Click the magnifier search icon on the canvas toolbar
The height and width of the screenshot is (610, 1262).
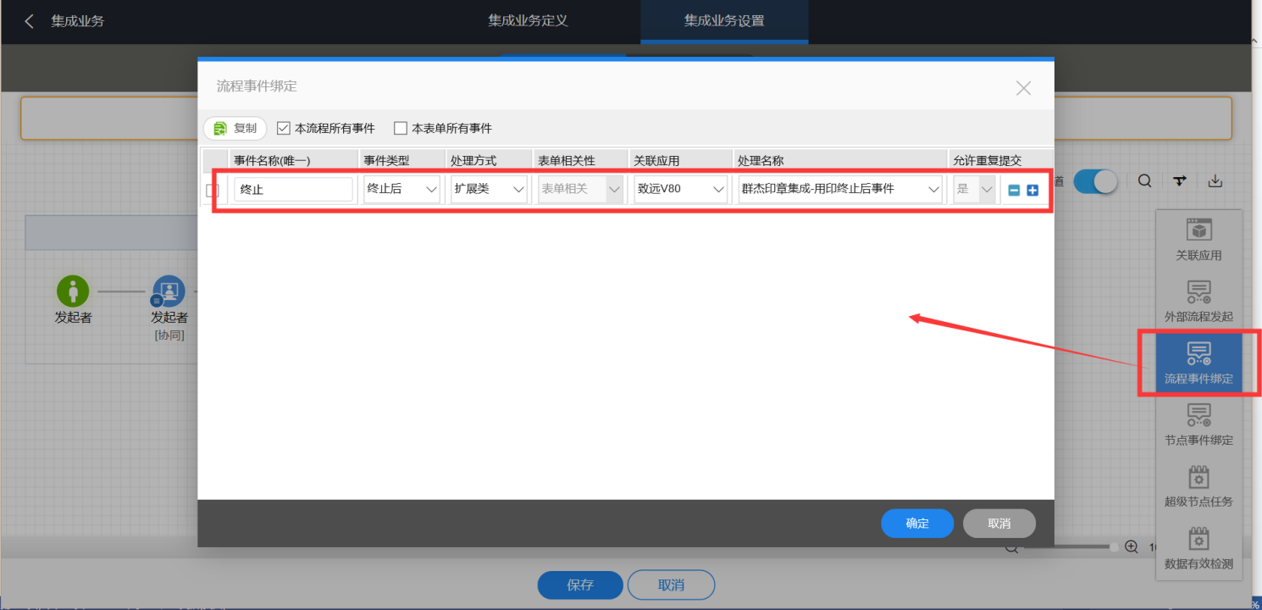[x=1144, y=180]
